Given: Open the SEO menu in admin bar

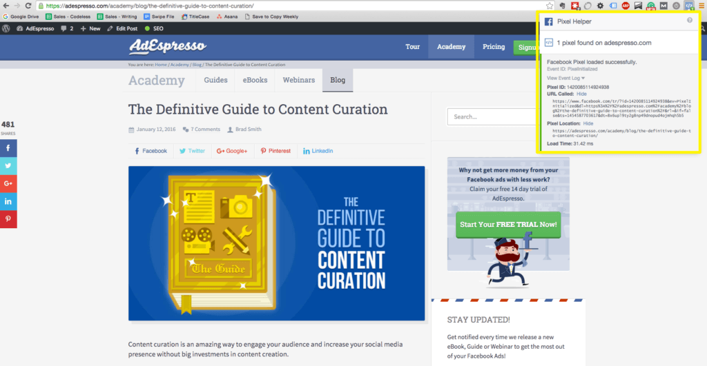Looking at the screenshot, I should click(154, 28).
